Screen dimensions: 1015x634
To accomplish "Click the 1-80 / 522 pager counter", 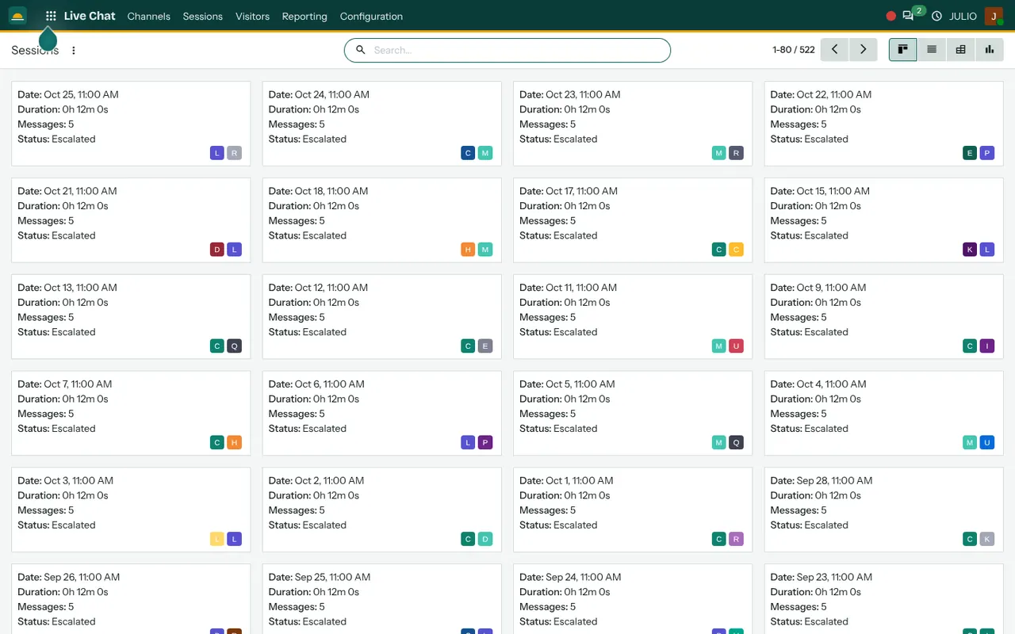I will pos(793,49).
